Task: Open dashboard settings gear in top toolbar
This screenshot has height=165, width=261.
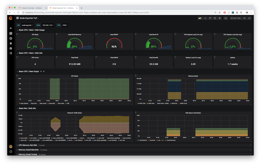Action: [x=220, y=18]
